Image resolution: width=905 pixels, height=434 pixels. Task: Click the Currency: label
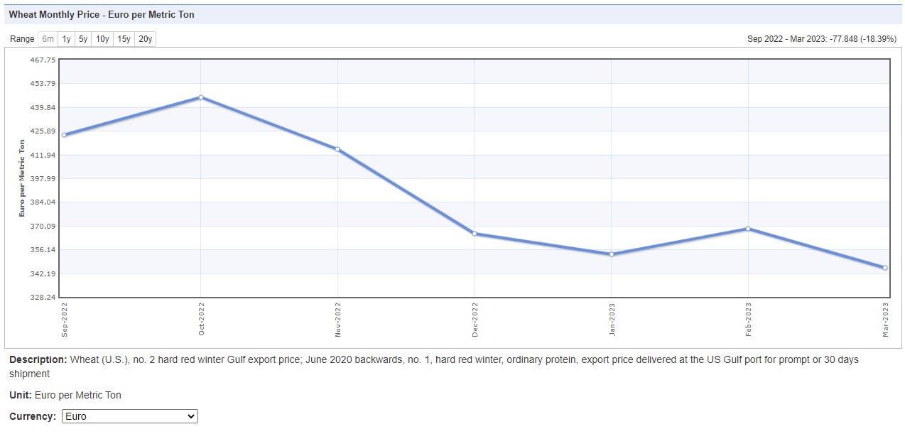[33, 416]
